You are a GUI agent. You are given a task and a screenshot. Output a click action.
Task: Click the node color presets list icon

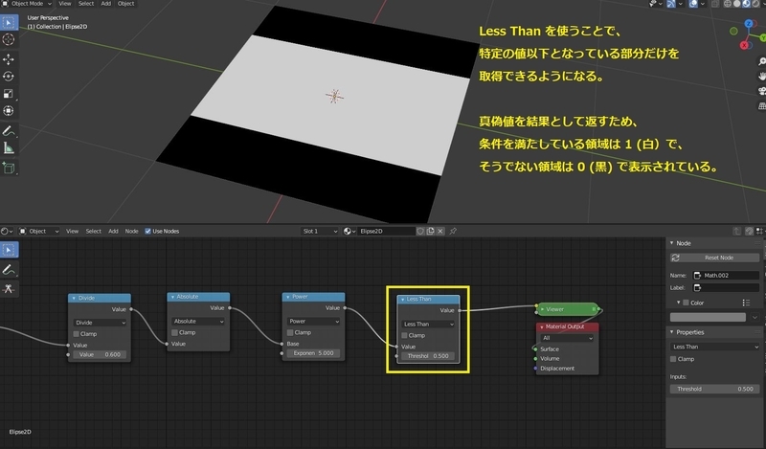[x=746, y=303]
